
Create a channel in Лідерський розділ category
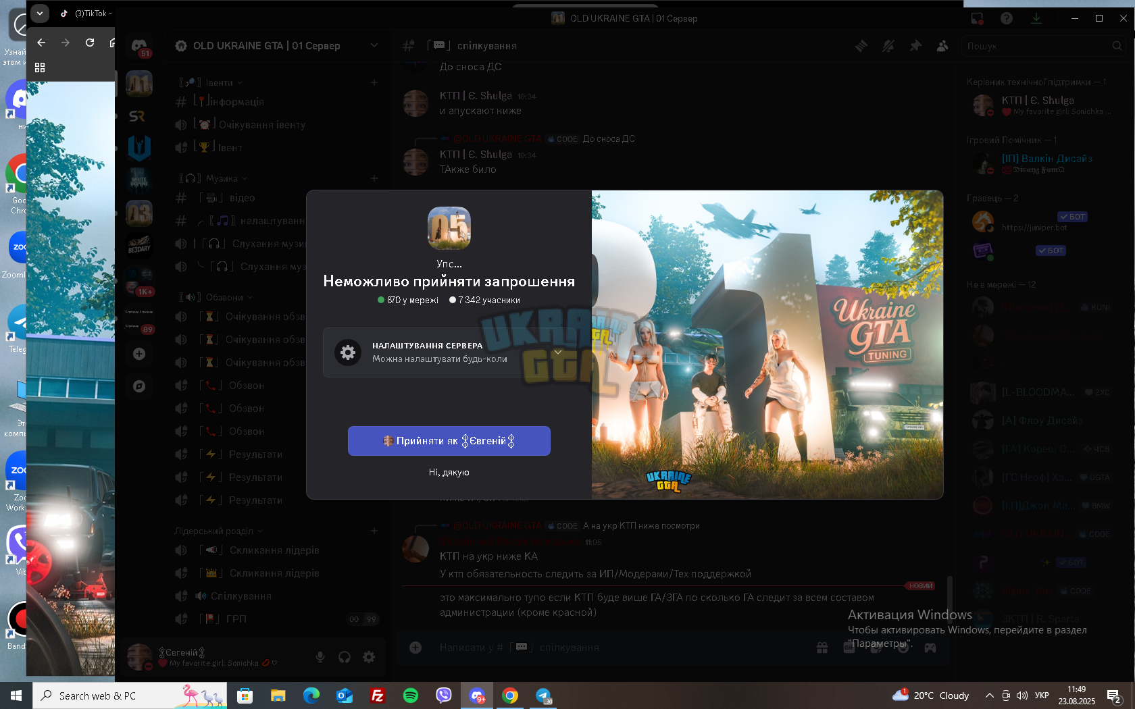tap(374, 531)
